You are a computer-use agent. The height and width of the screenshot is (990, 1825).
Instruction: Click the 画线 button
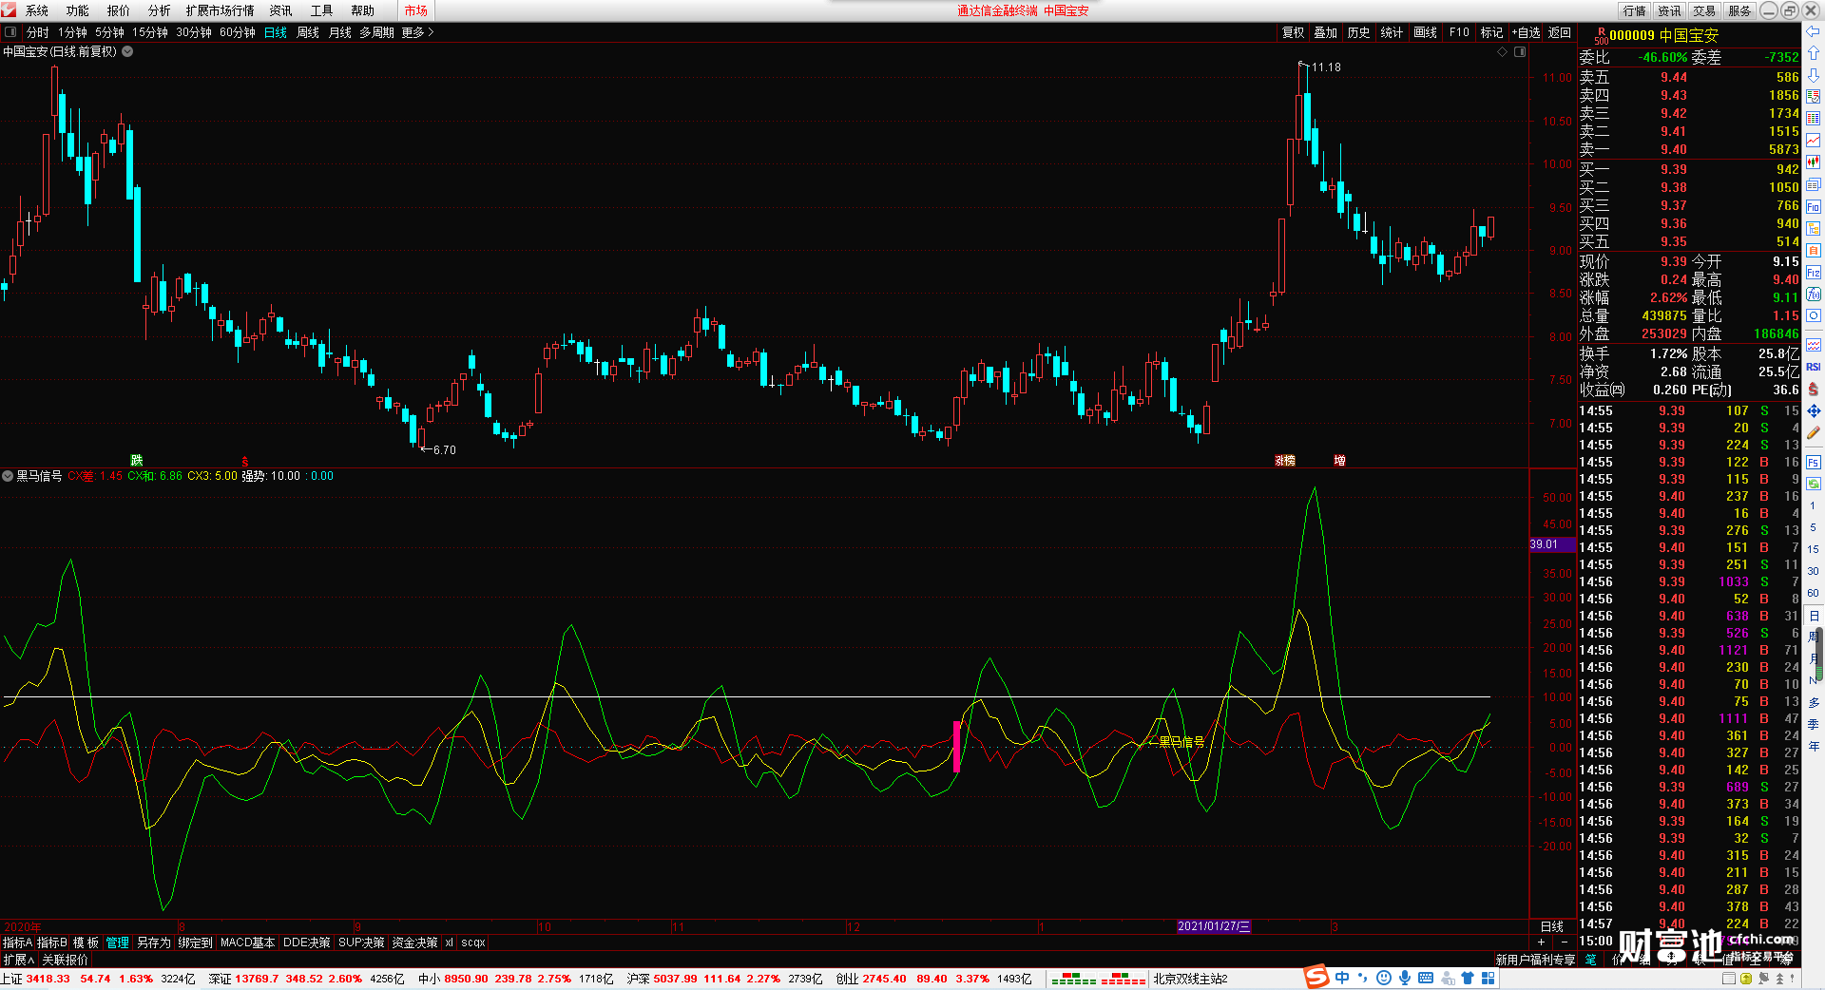coord(1426,32)
